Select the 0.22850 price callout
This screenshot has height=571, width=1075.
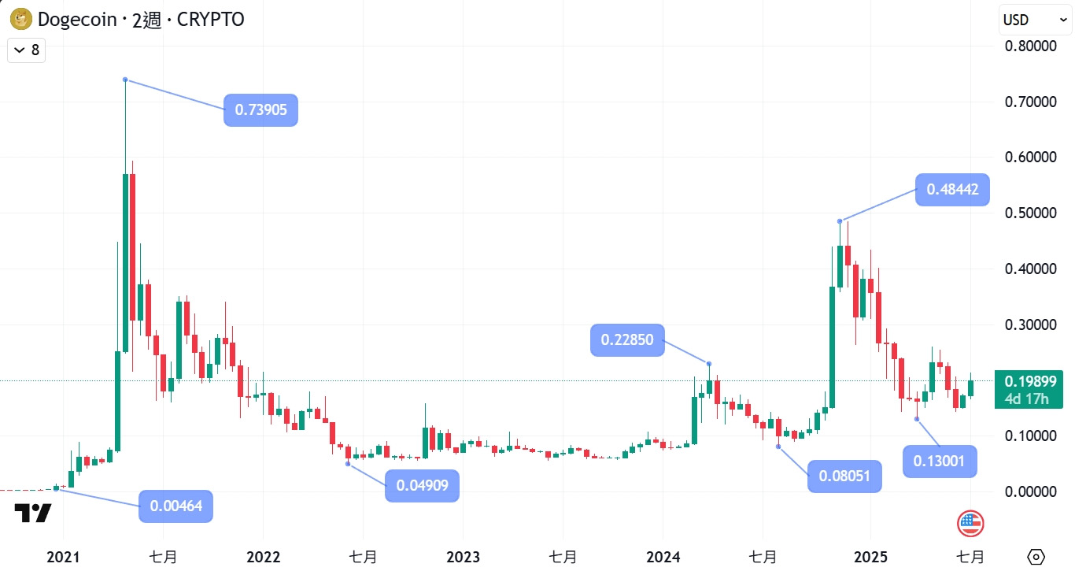click(x=627, y=340)
